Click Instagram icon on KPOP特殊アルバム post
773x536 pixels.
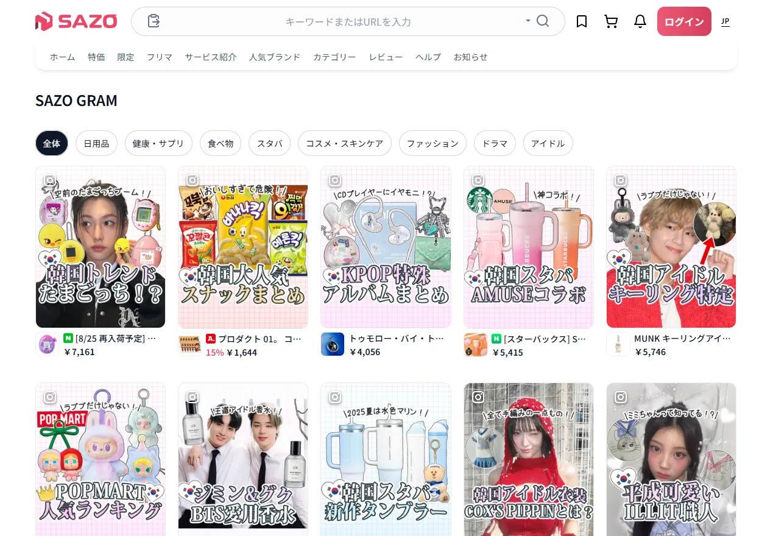(335, 180)
